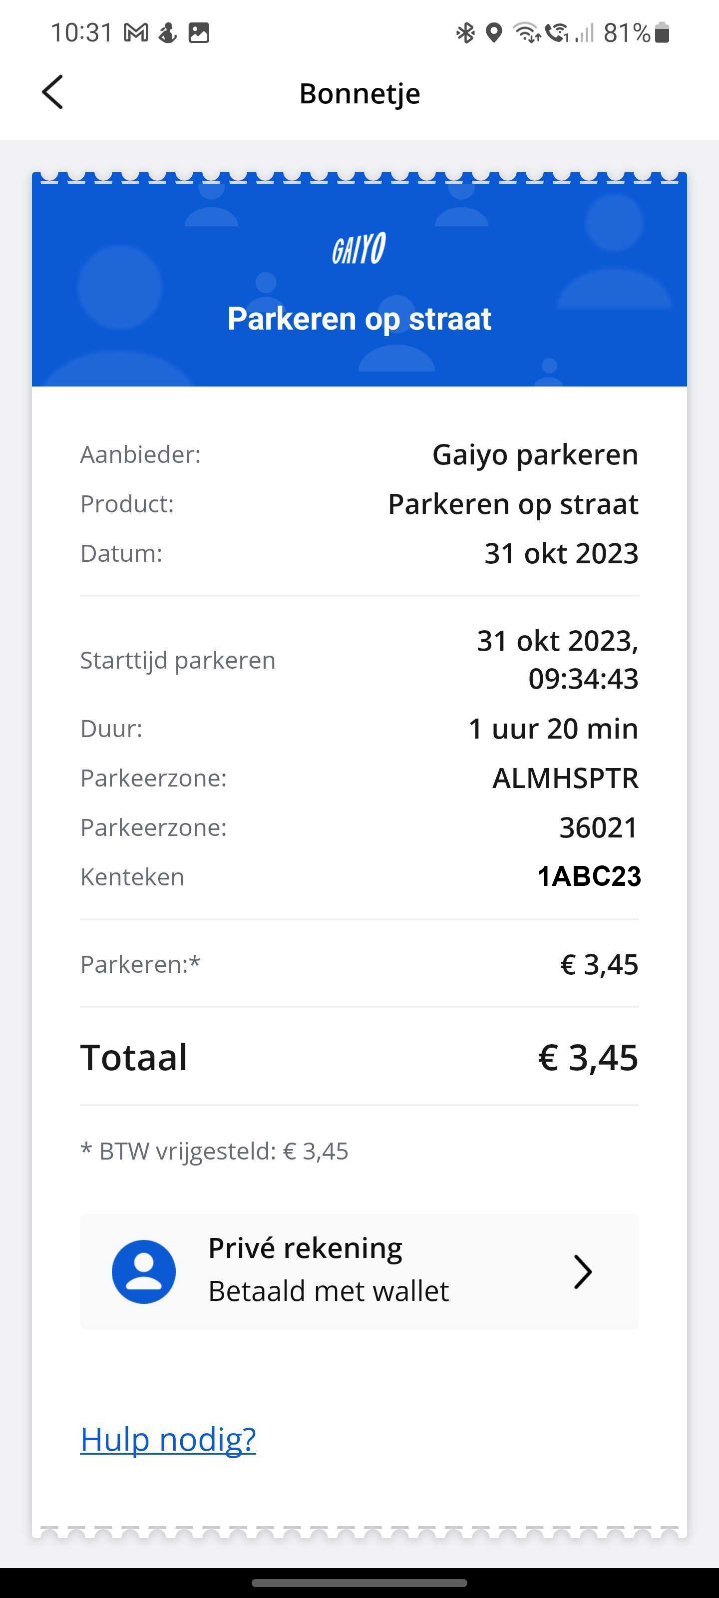This screenshot has width=719, height=1598.
Task: Expand the Privé rekening chevron arrow
Action: pos(582,1272)
